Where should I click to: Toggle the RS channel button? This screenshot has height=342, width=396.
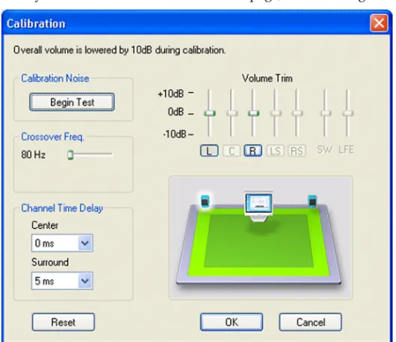(x=297, y=151)
